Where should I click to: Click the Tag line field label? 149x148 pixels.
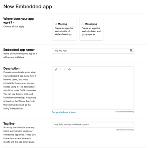pyautogui.click(x=9, y=124)
